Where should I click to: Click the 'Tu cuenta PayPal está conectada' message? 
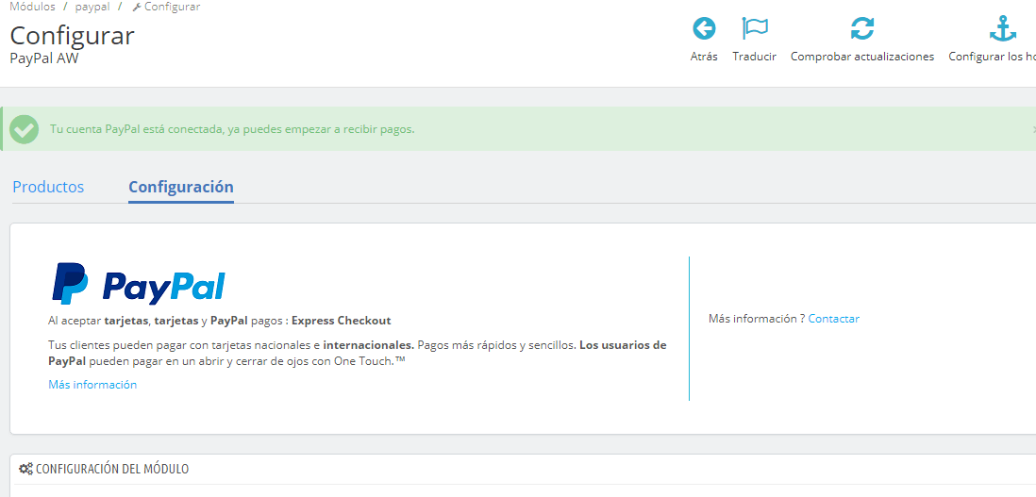[232, 129]
